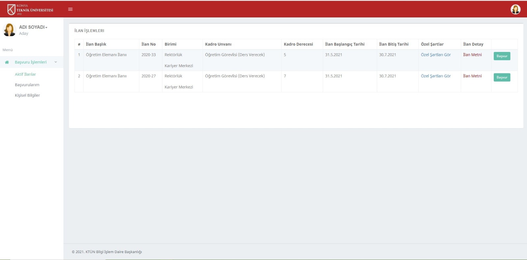The height and width of the screenshot is (260, 527).
Task: Collapse the Başvuru İşlemleri chevron
Action: pyautogui.click(x=56, y=62)
